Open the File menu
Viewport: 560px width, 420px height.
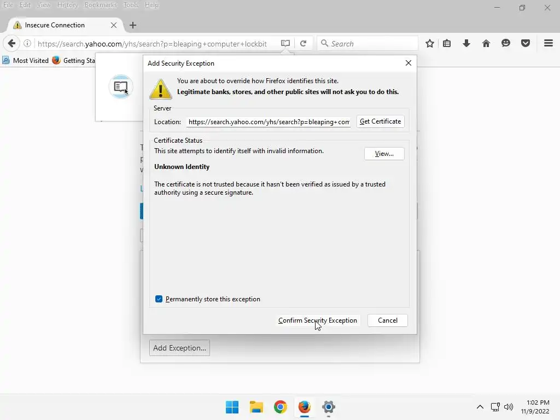8,5
